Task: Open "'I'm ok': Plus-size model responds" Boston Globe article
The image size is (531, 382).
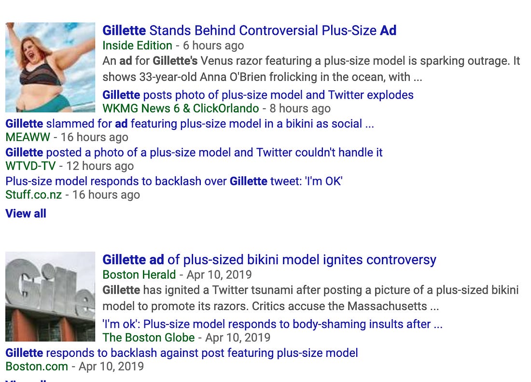Action: coord(272,324)
